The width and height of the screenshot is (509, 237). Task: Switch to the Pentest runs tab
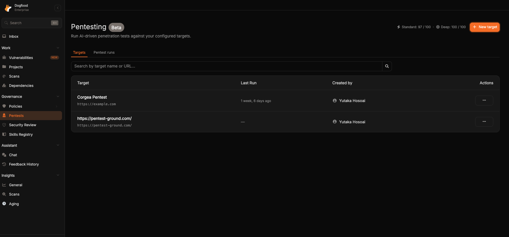(104, 52)
